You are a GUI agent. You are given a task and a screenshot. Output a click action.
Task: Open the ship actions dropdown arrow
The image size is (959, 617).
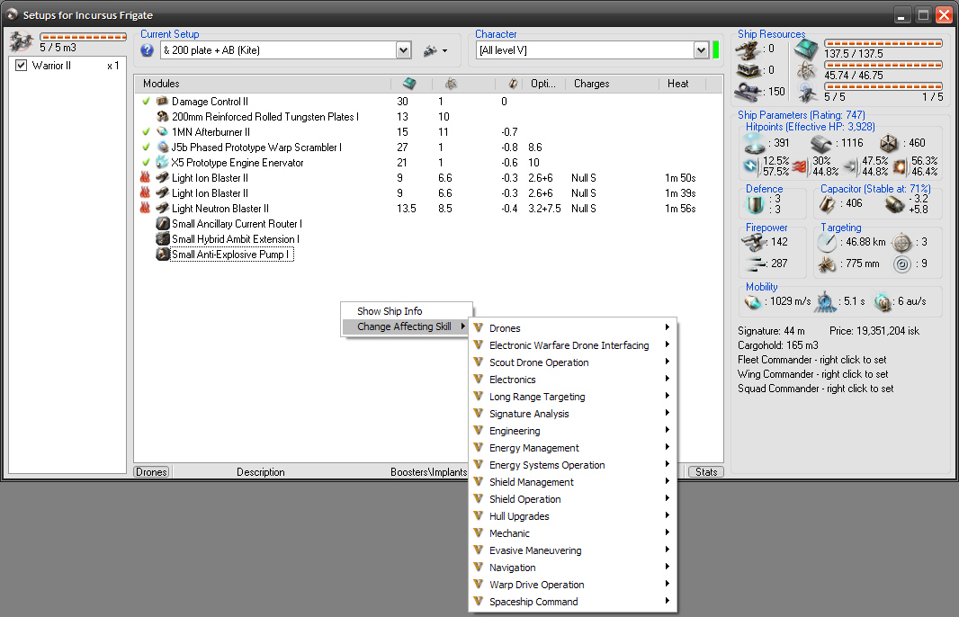444,50
